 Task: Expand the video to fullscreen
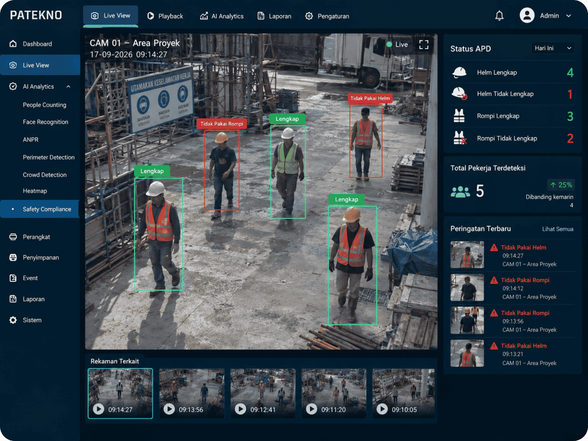pos(424,45)
